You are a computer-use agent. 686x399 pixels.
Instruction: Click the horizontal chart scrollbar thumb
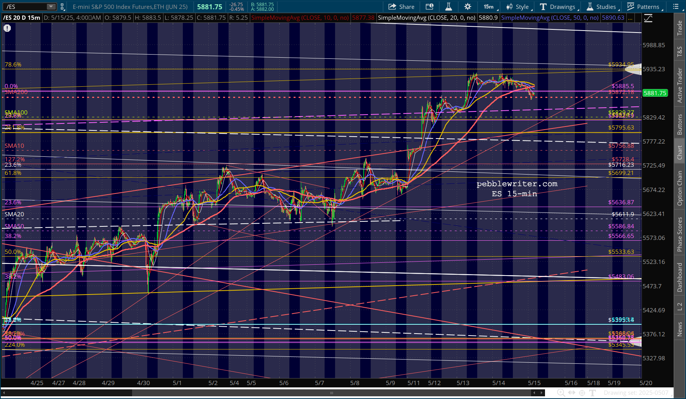click(331, 393)
